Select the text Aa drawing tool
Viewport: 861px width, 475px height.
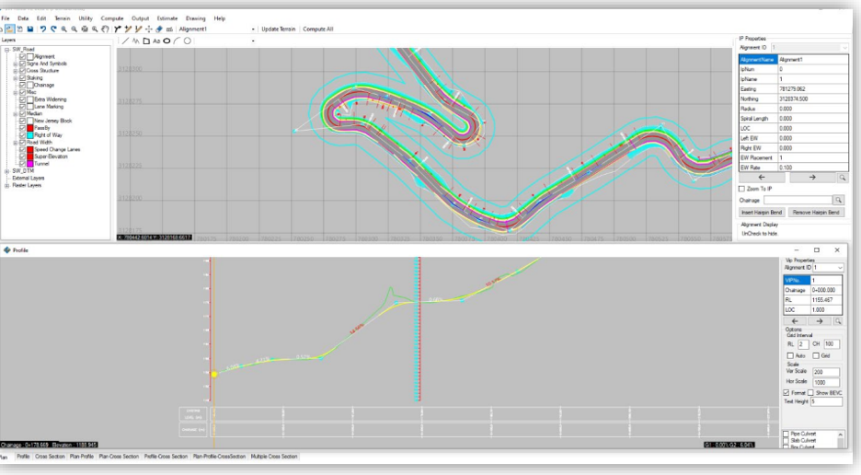tap(156, 41)
